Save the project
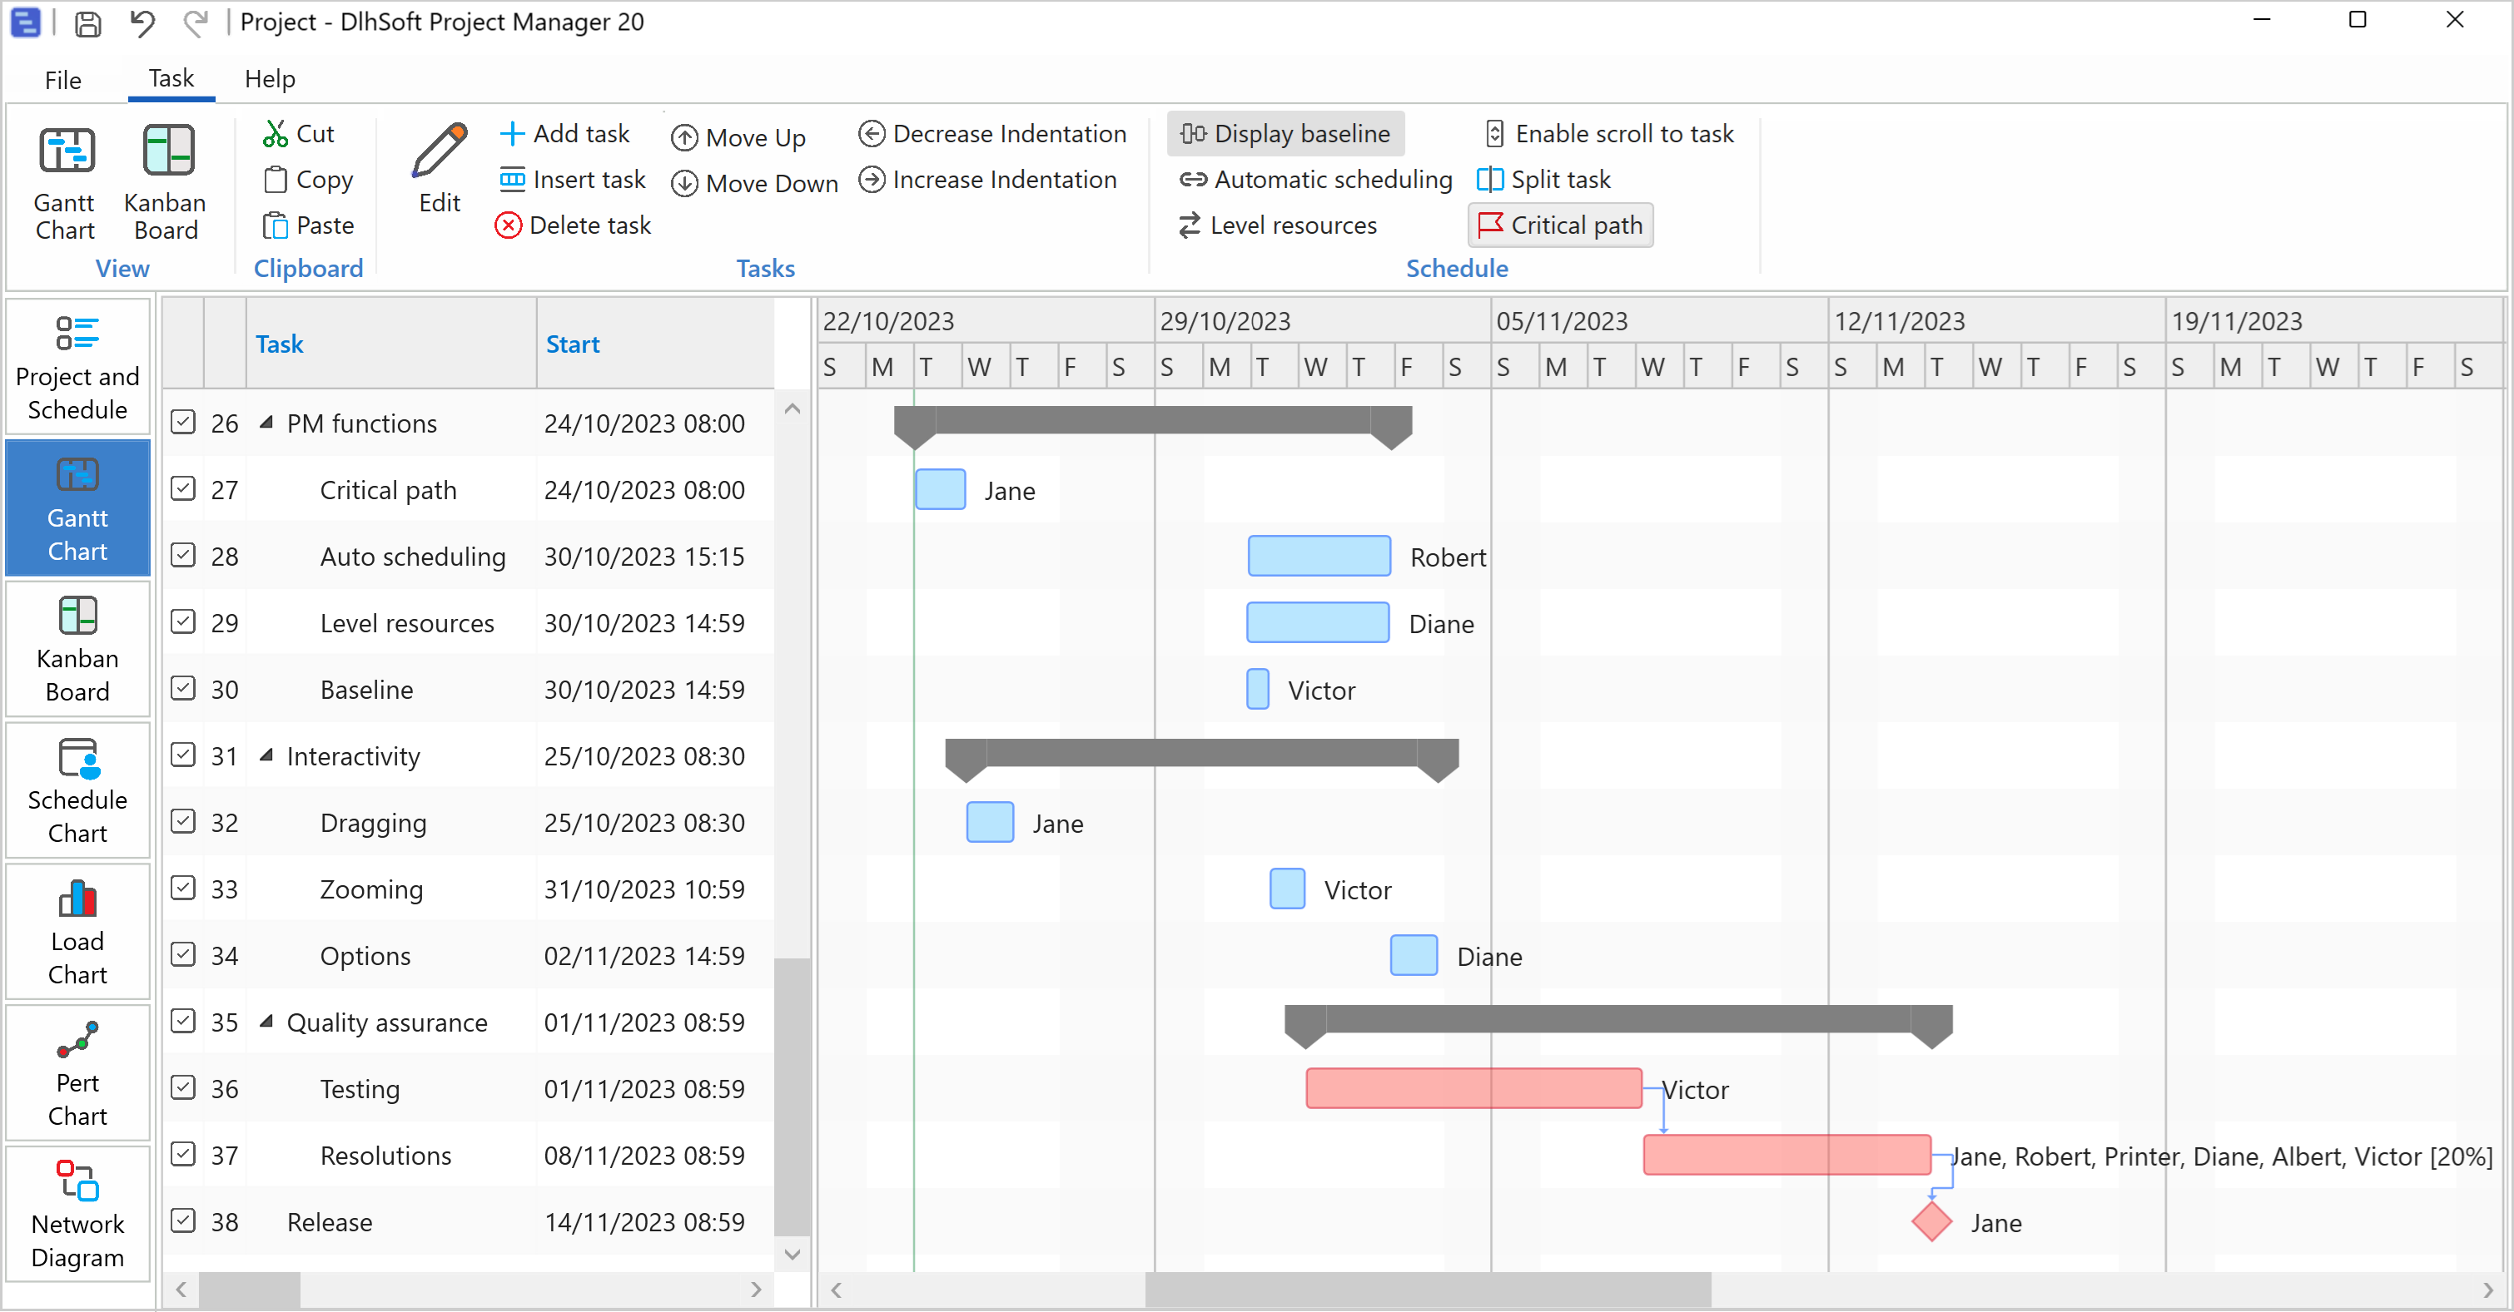Viewport: 2514px width, 1312px height. coord(87,23)
